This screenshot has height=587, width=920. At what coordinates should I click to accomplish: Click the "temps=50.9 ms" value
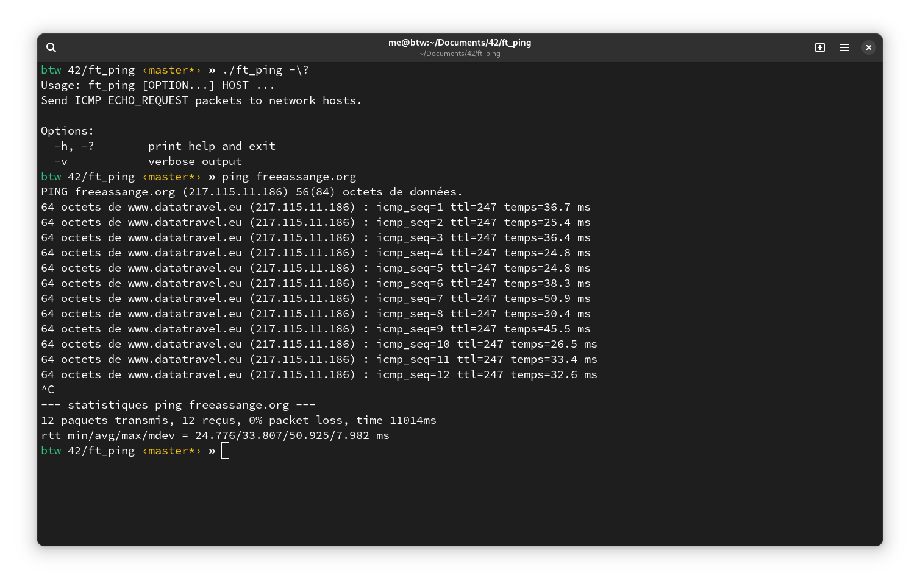coord(546,298)
